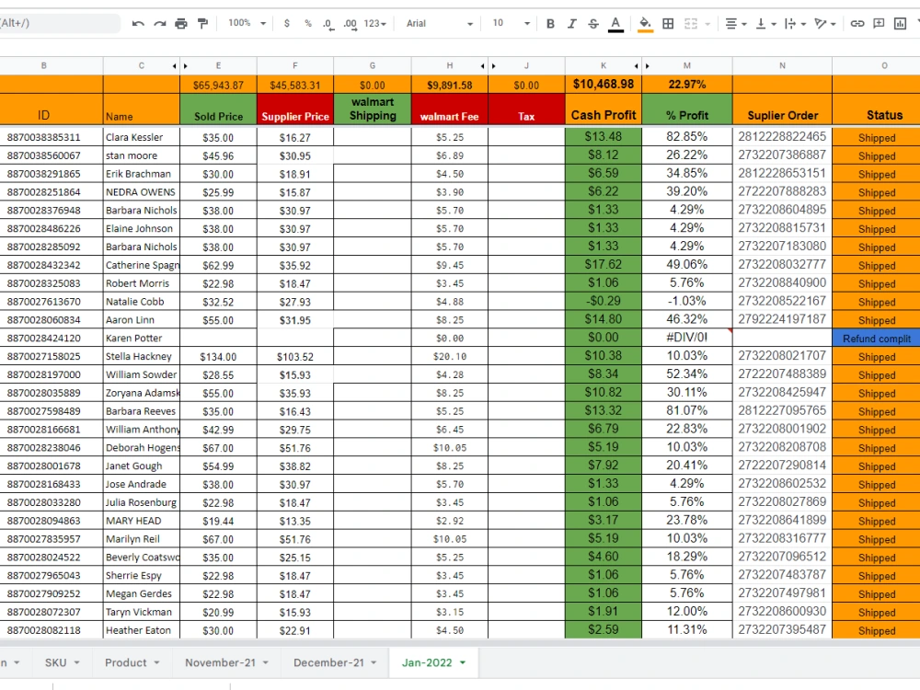Select supplier order 2792224197187
The height and width of the screenshot is (690, 920).
tap(782, 319)
